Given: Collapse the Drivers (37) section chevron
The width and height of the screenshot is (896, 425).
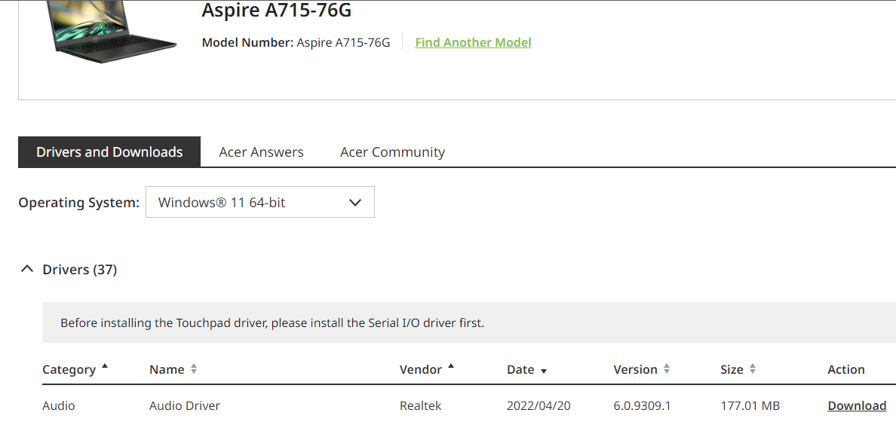Looking at the screenshot, I should point(27,269).
